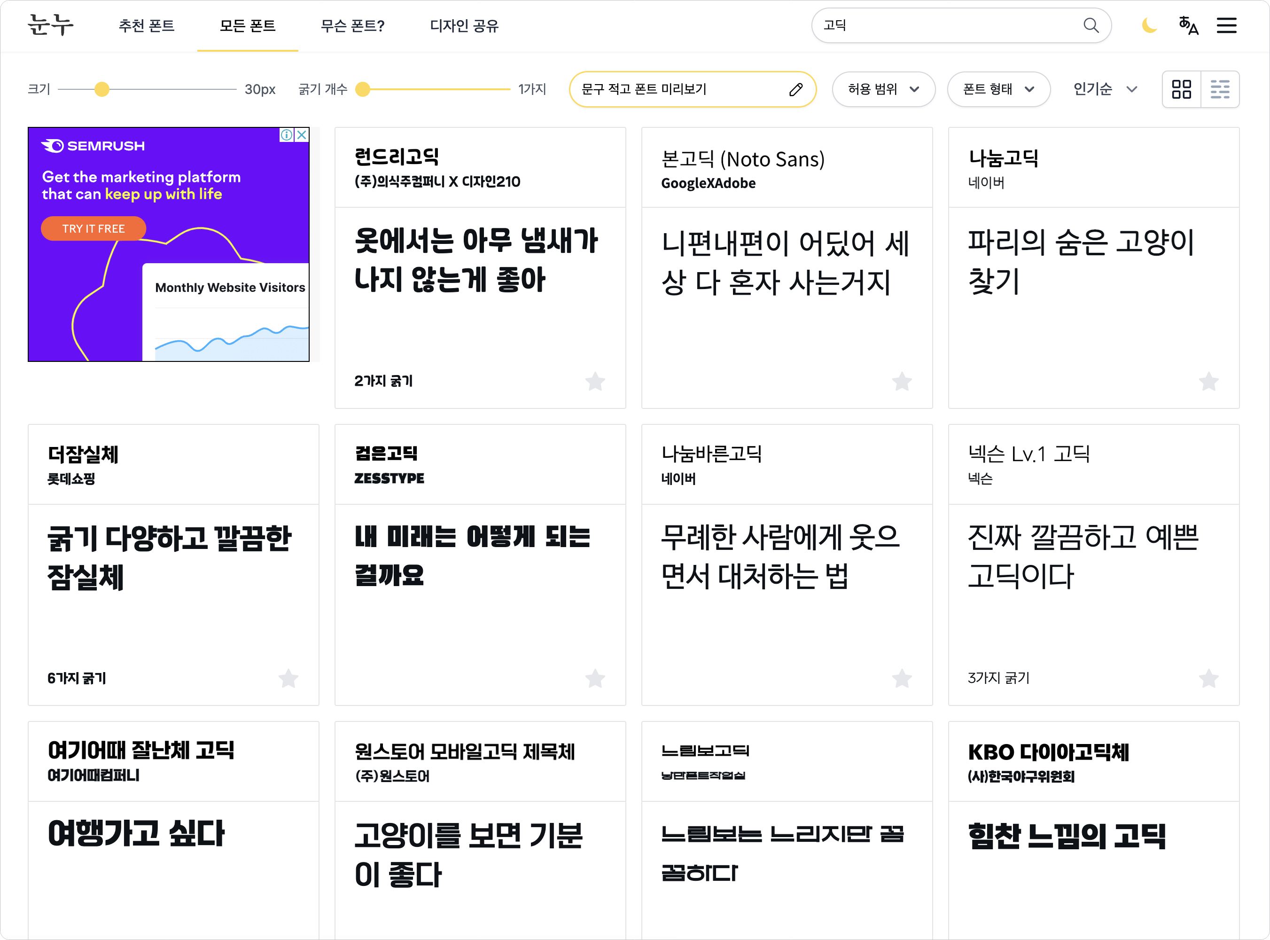Open the hamburger menu
This screenshot has width=1270, height=940.
(1226, 25)
